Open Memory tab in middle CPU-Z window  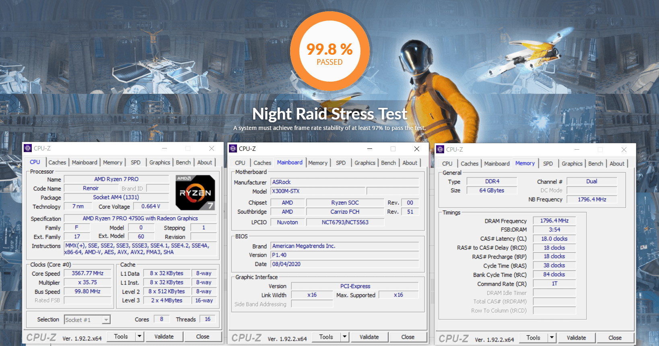coord(318,163)
